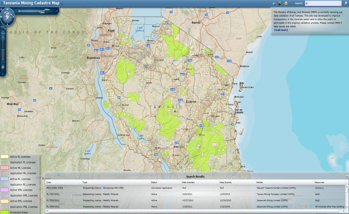The width and height of the screenshot is (349, 214).
Task: Select result row PL 7427/2011
Action: (195, 194)
